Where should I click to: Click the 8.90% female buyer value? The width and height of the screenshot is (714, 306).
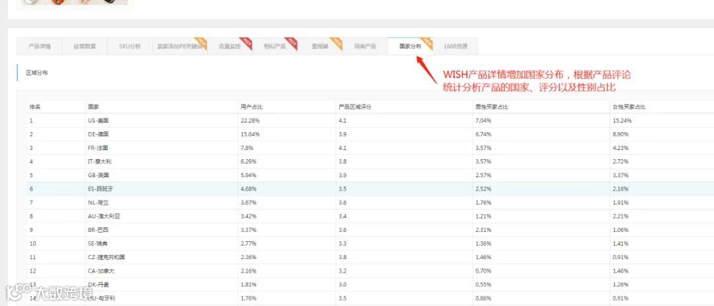[621, 134]
